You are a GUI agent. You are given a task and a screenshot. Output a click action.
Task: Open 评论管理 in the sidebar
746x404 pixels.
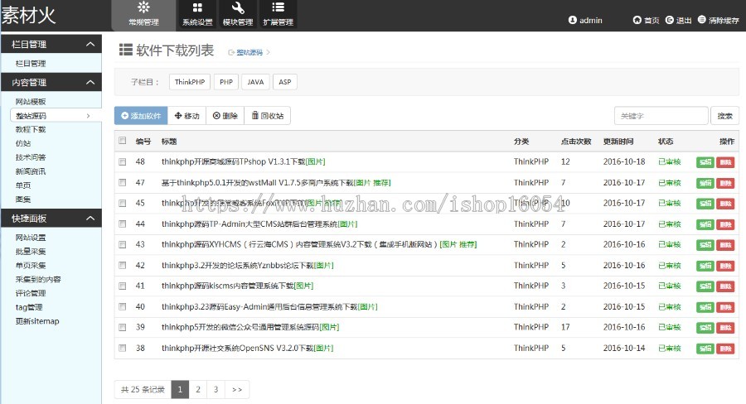point(31,293)
